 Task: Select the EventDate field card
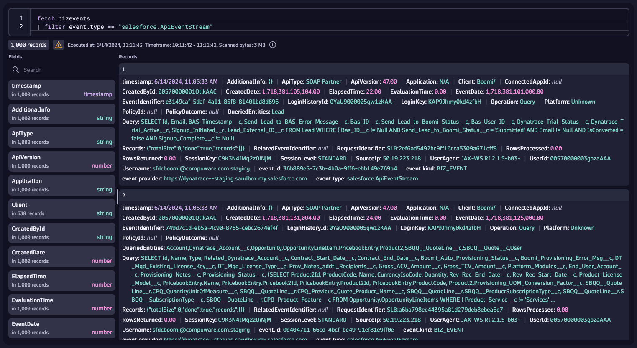coord(62,328)
